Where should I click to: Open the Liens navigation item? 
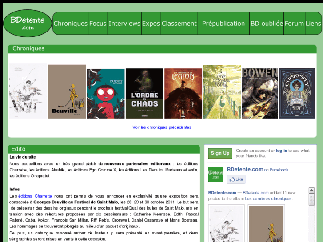313,24
